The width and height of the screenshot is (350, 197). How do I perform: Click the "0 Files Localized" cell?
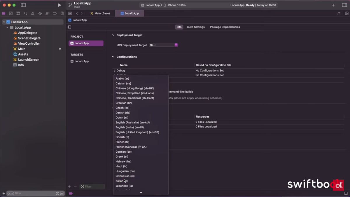(206, 127)
